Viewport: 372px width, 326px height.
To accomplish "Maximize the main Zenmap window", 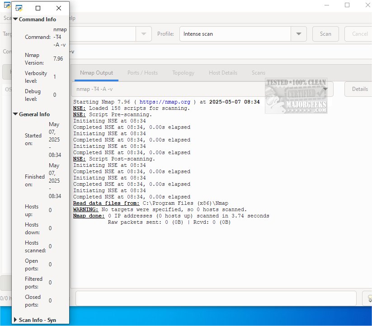I will [x=347, y=5].
